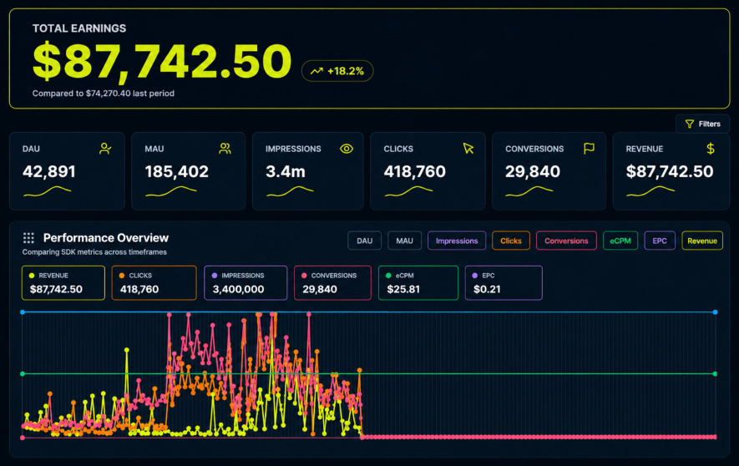Click the Impressions eye icon
The width and height of the screenshot is (739, 466).
click(x=347, y=149)
